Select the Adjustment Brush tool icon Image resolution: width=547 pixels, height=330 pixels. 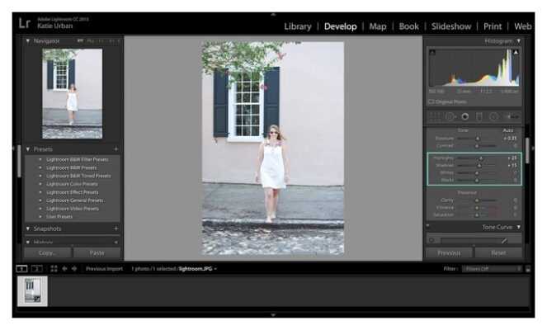pos(513,116)
